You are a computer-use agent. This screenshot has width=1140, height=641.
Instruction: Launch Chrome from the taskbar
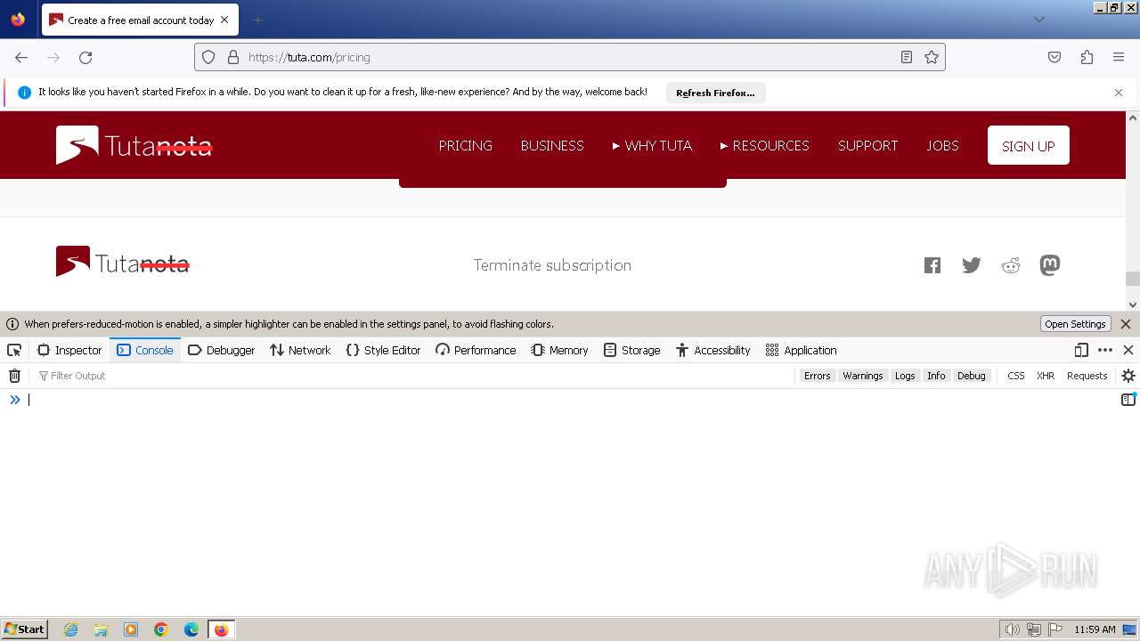click(x=161, y=629)
